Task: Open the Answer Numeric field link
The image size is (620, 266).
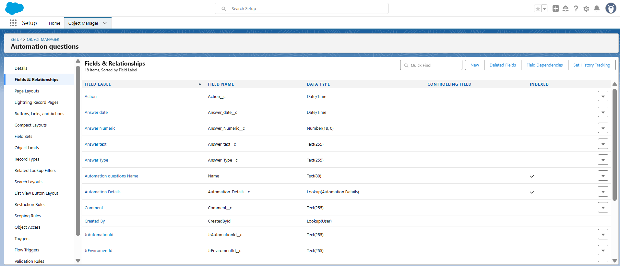Action: click(100, 128)
